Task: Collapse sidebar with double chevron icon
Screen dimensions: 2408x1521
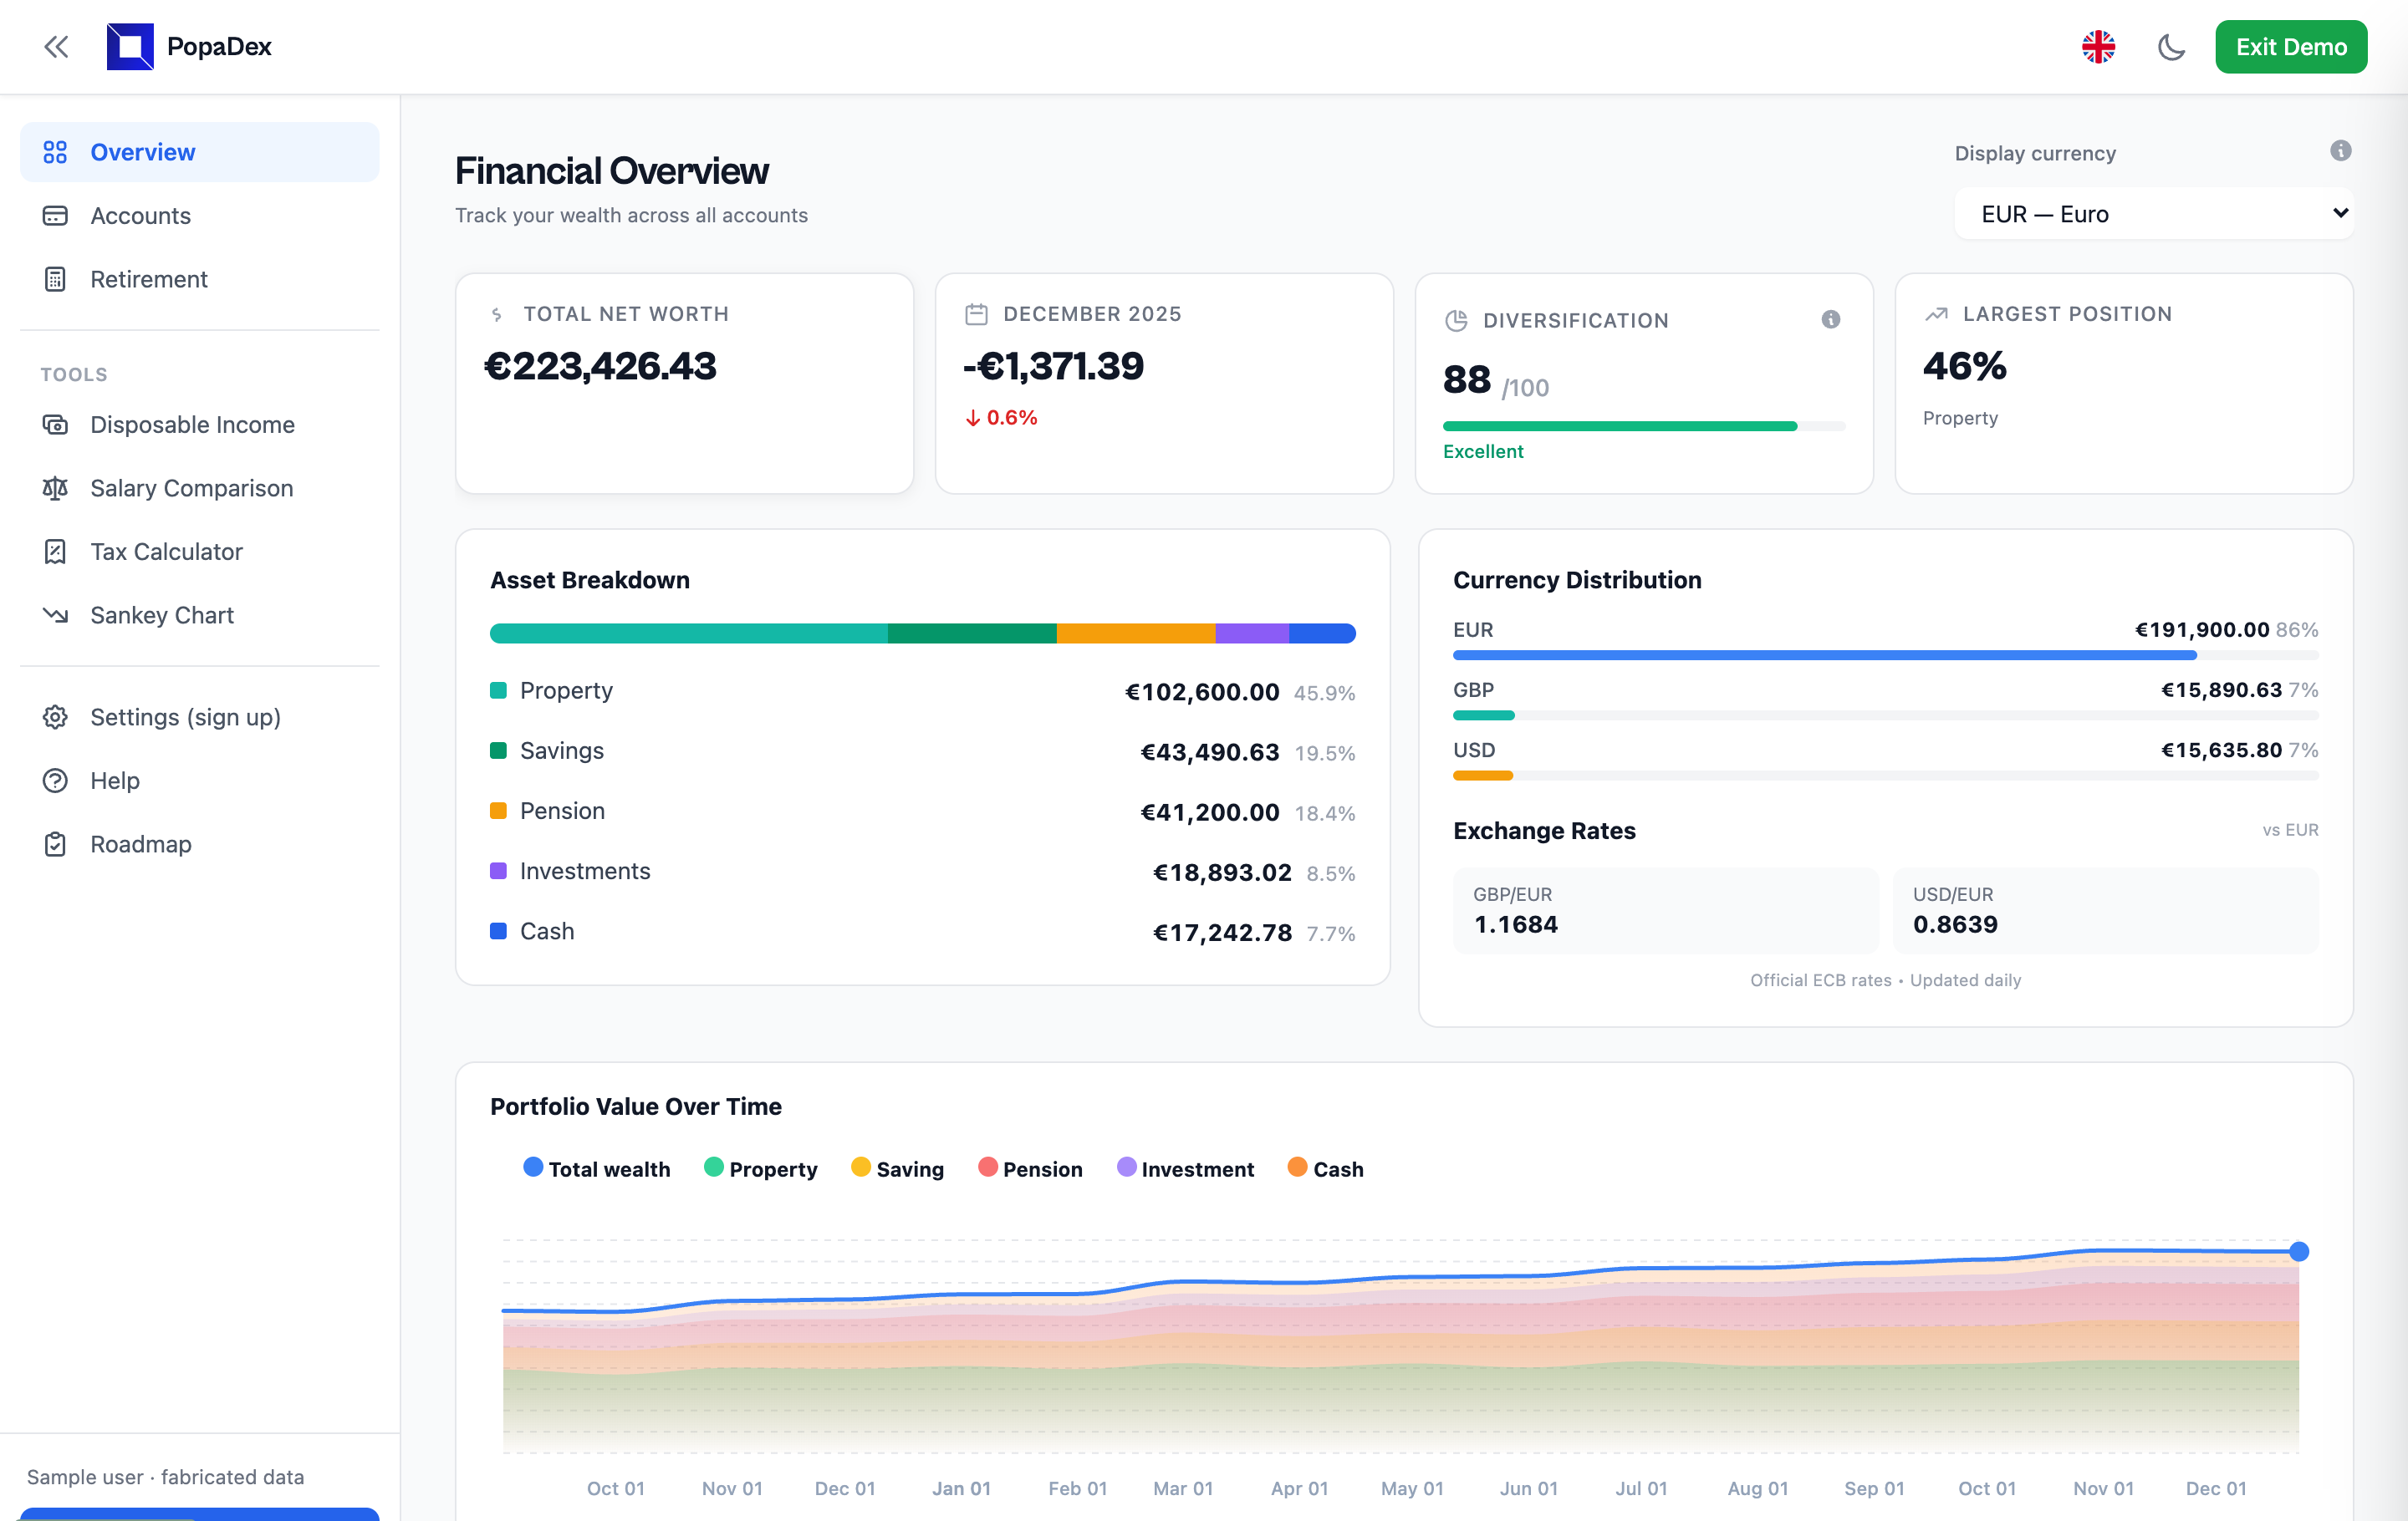Action: click(x=56, y=47)
